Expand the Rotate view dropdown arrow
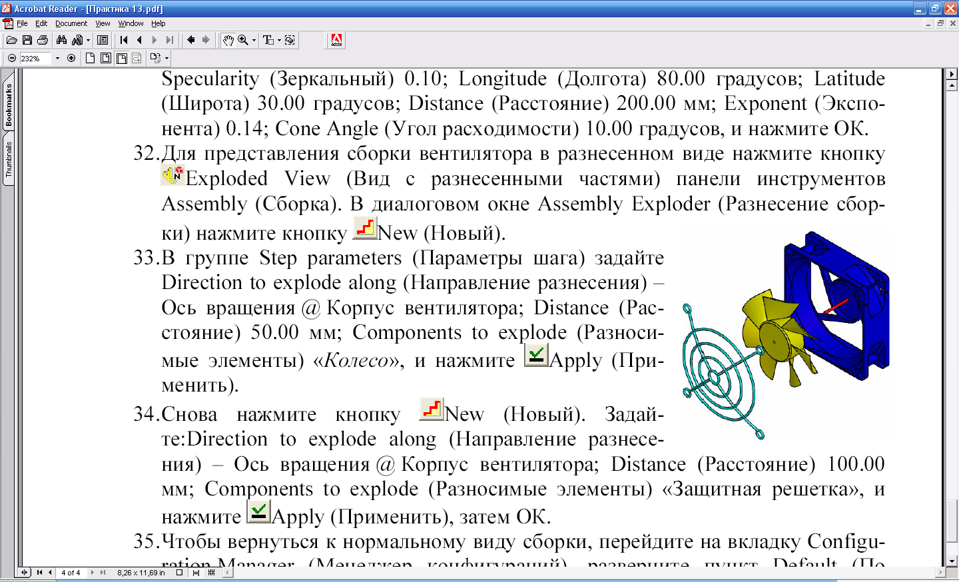Screen dimensions: 959x582 point(166,59)
